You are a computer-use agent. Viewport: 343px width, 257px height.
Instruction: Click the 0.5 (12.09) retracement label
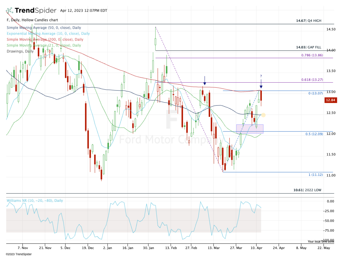click(x=313, y=134)
